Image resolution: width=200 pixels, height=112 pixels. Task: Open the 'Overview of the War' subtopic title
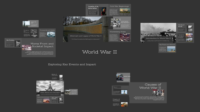click(181, 26)
